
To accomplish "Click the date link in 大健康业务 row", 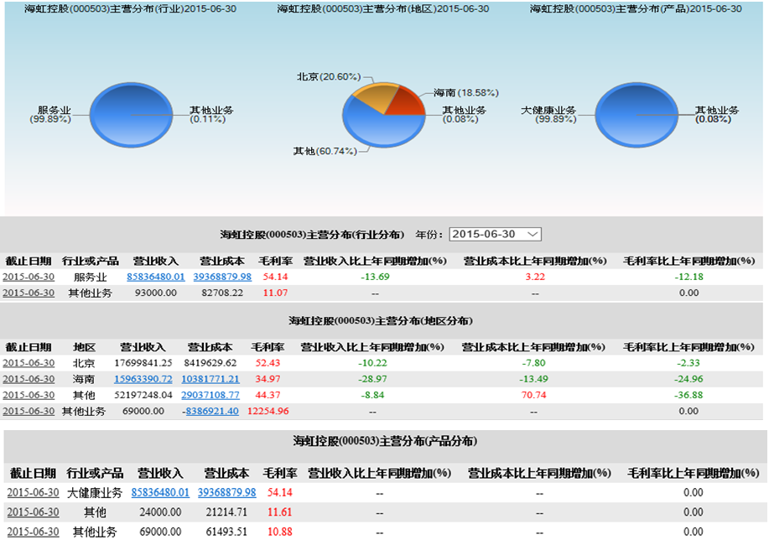I will click(x=33, y=492).
